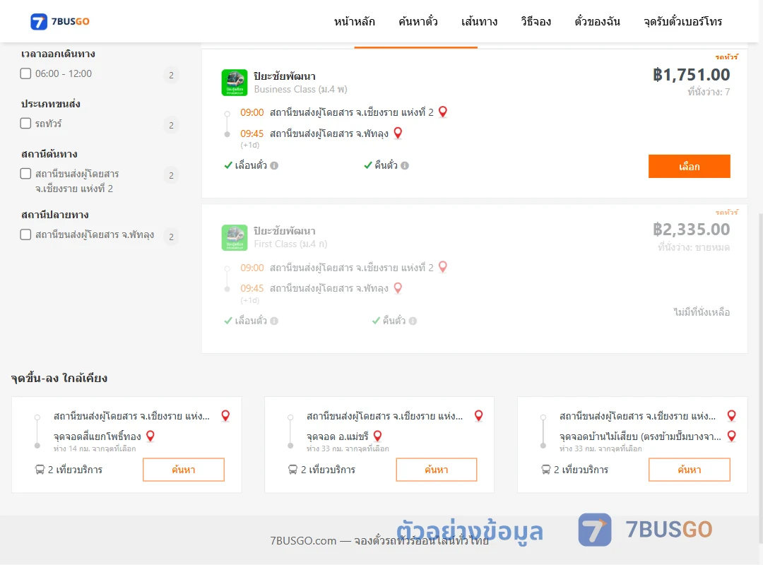Screen dimensions: 763x565
Task: Open map pin next to จุดจอดบ้านไม้เสียบ
Action: pos(732,436)
